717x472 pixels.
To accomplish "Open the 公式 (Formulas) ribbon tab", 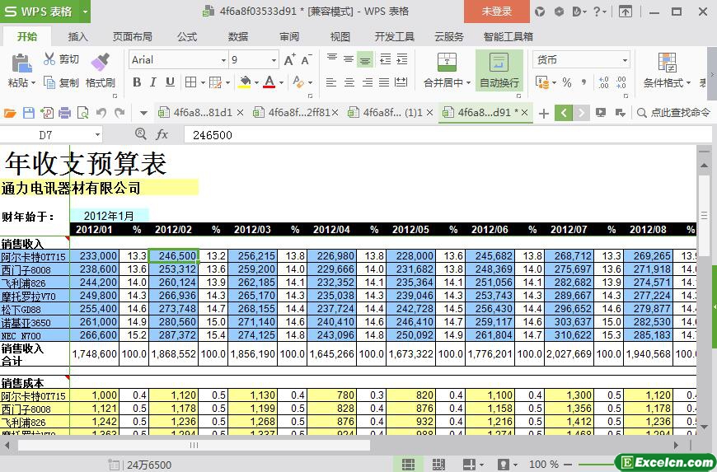I will tap(187, 36).
